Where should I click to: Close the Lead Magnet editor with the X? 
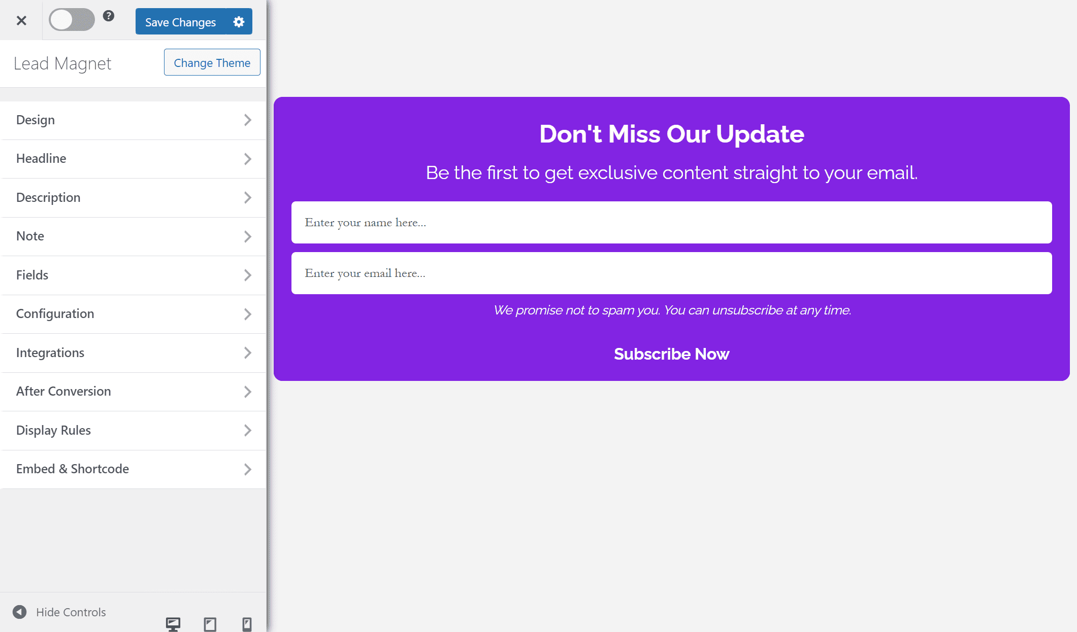tap(21, 20)
